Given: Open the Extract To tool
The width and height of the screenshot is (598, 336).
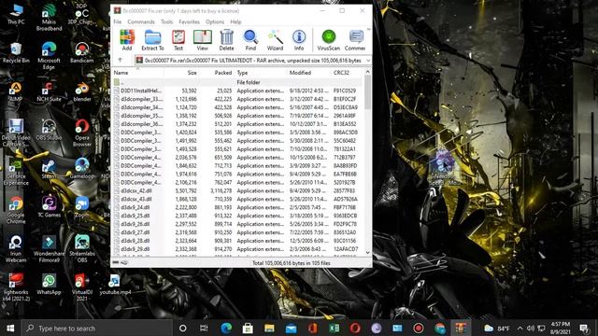Looking at the screenshot, I should click(152, 40).
